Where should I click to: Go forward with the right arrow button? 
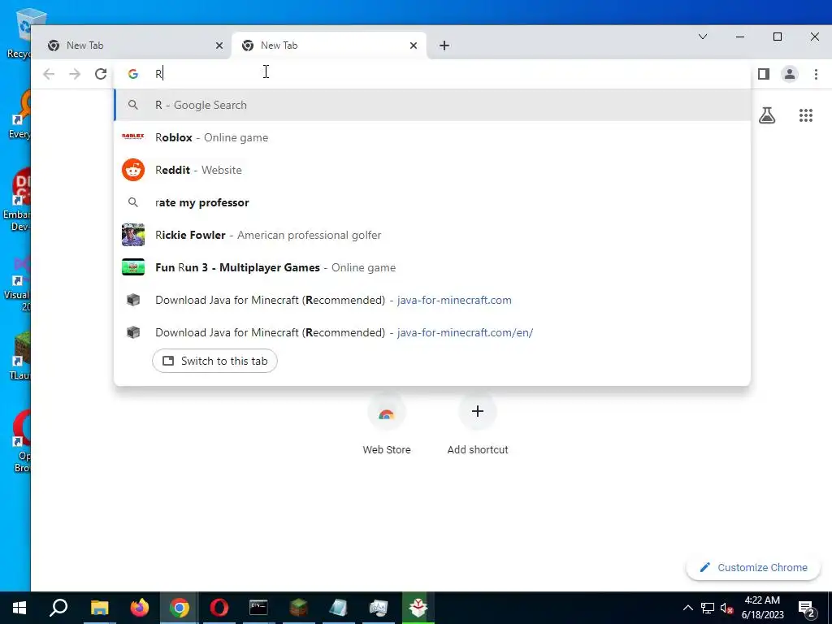pos(75,74)
